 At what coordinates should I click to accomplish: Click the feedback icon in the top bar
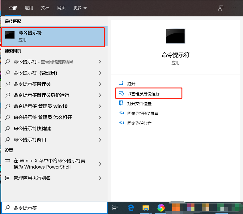[x=221, y=8]
